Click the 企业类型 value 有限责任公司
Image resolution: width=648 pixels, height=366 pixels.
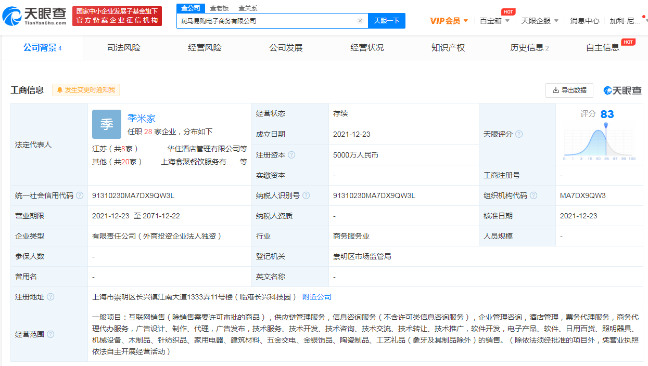157,236
